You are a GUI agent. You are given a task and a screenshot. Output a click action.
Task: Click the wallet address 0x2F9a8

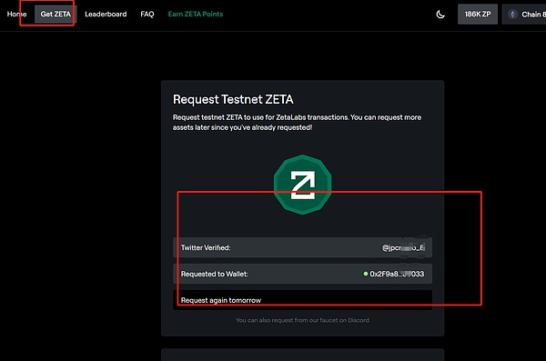(397, 274)
